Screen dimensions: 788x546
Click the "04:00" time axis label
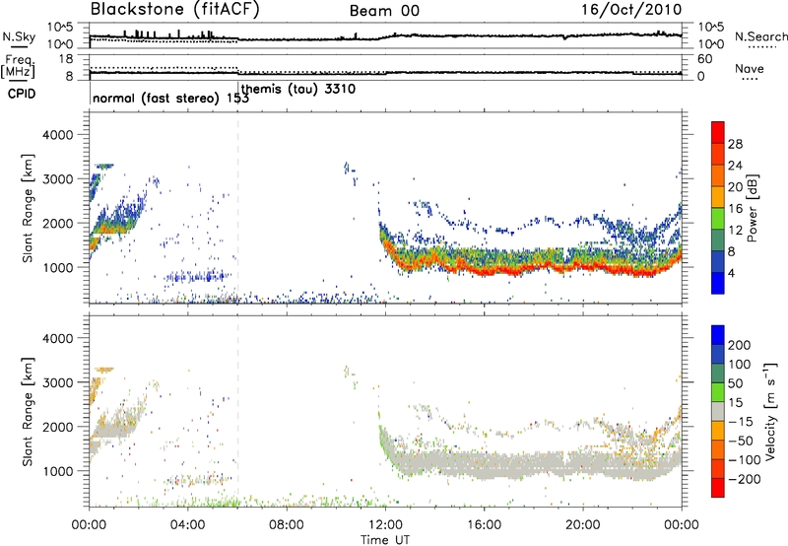[187, 525]
